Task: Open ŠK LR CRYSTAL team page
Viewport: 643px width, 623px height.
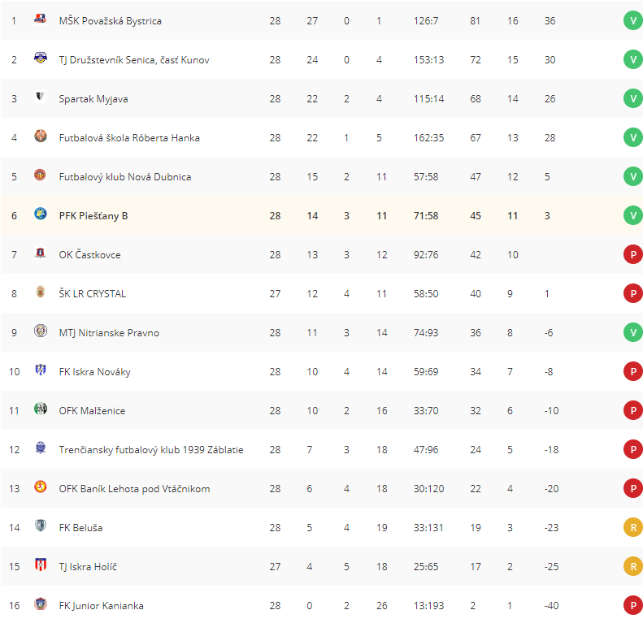Action: pyautogui.click(x=93, y=293)
